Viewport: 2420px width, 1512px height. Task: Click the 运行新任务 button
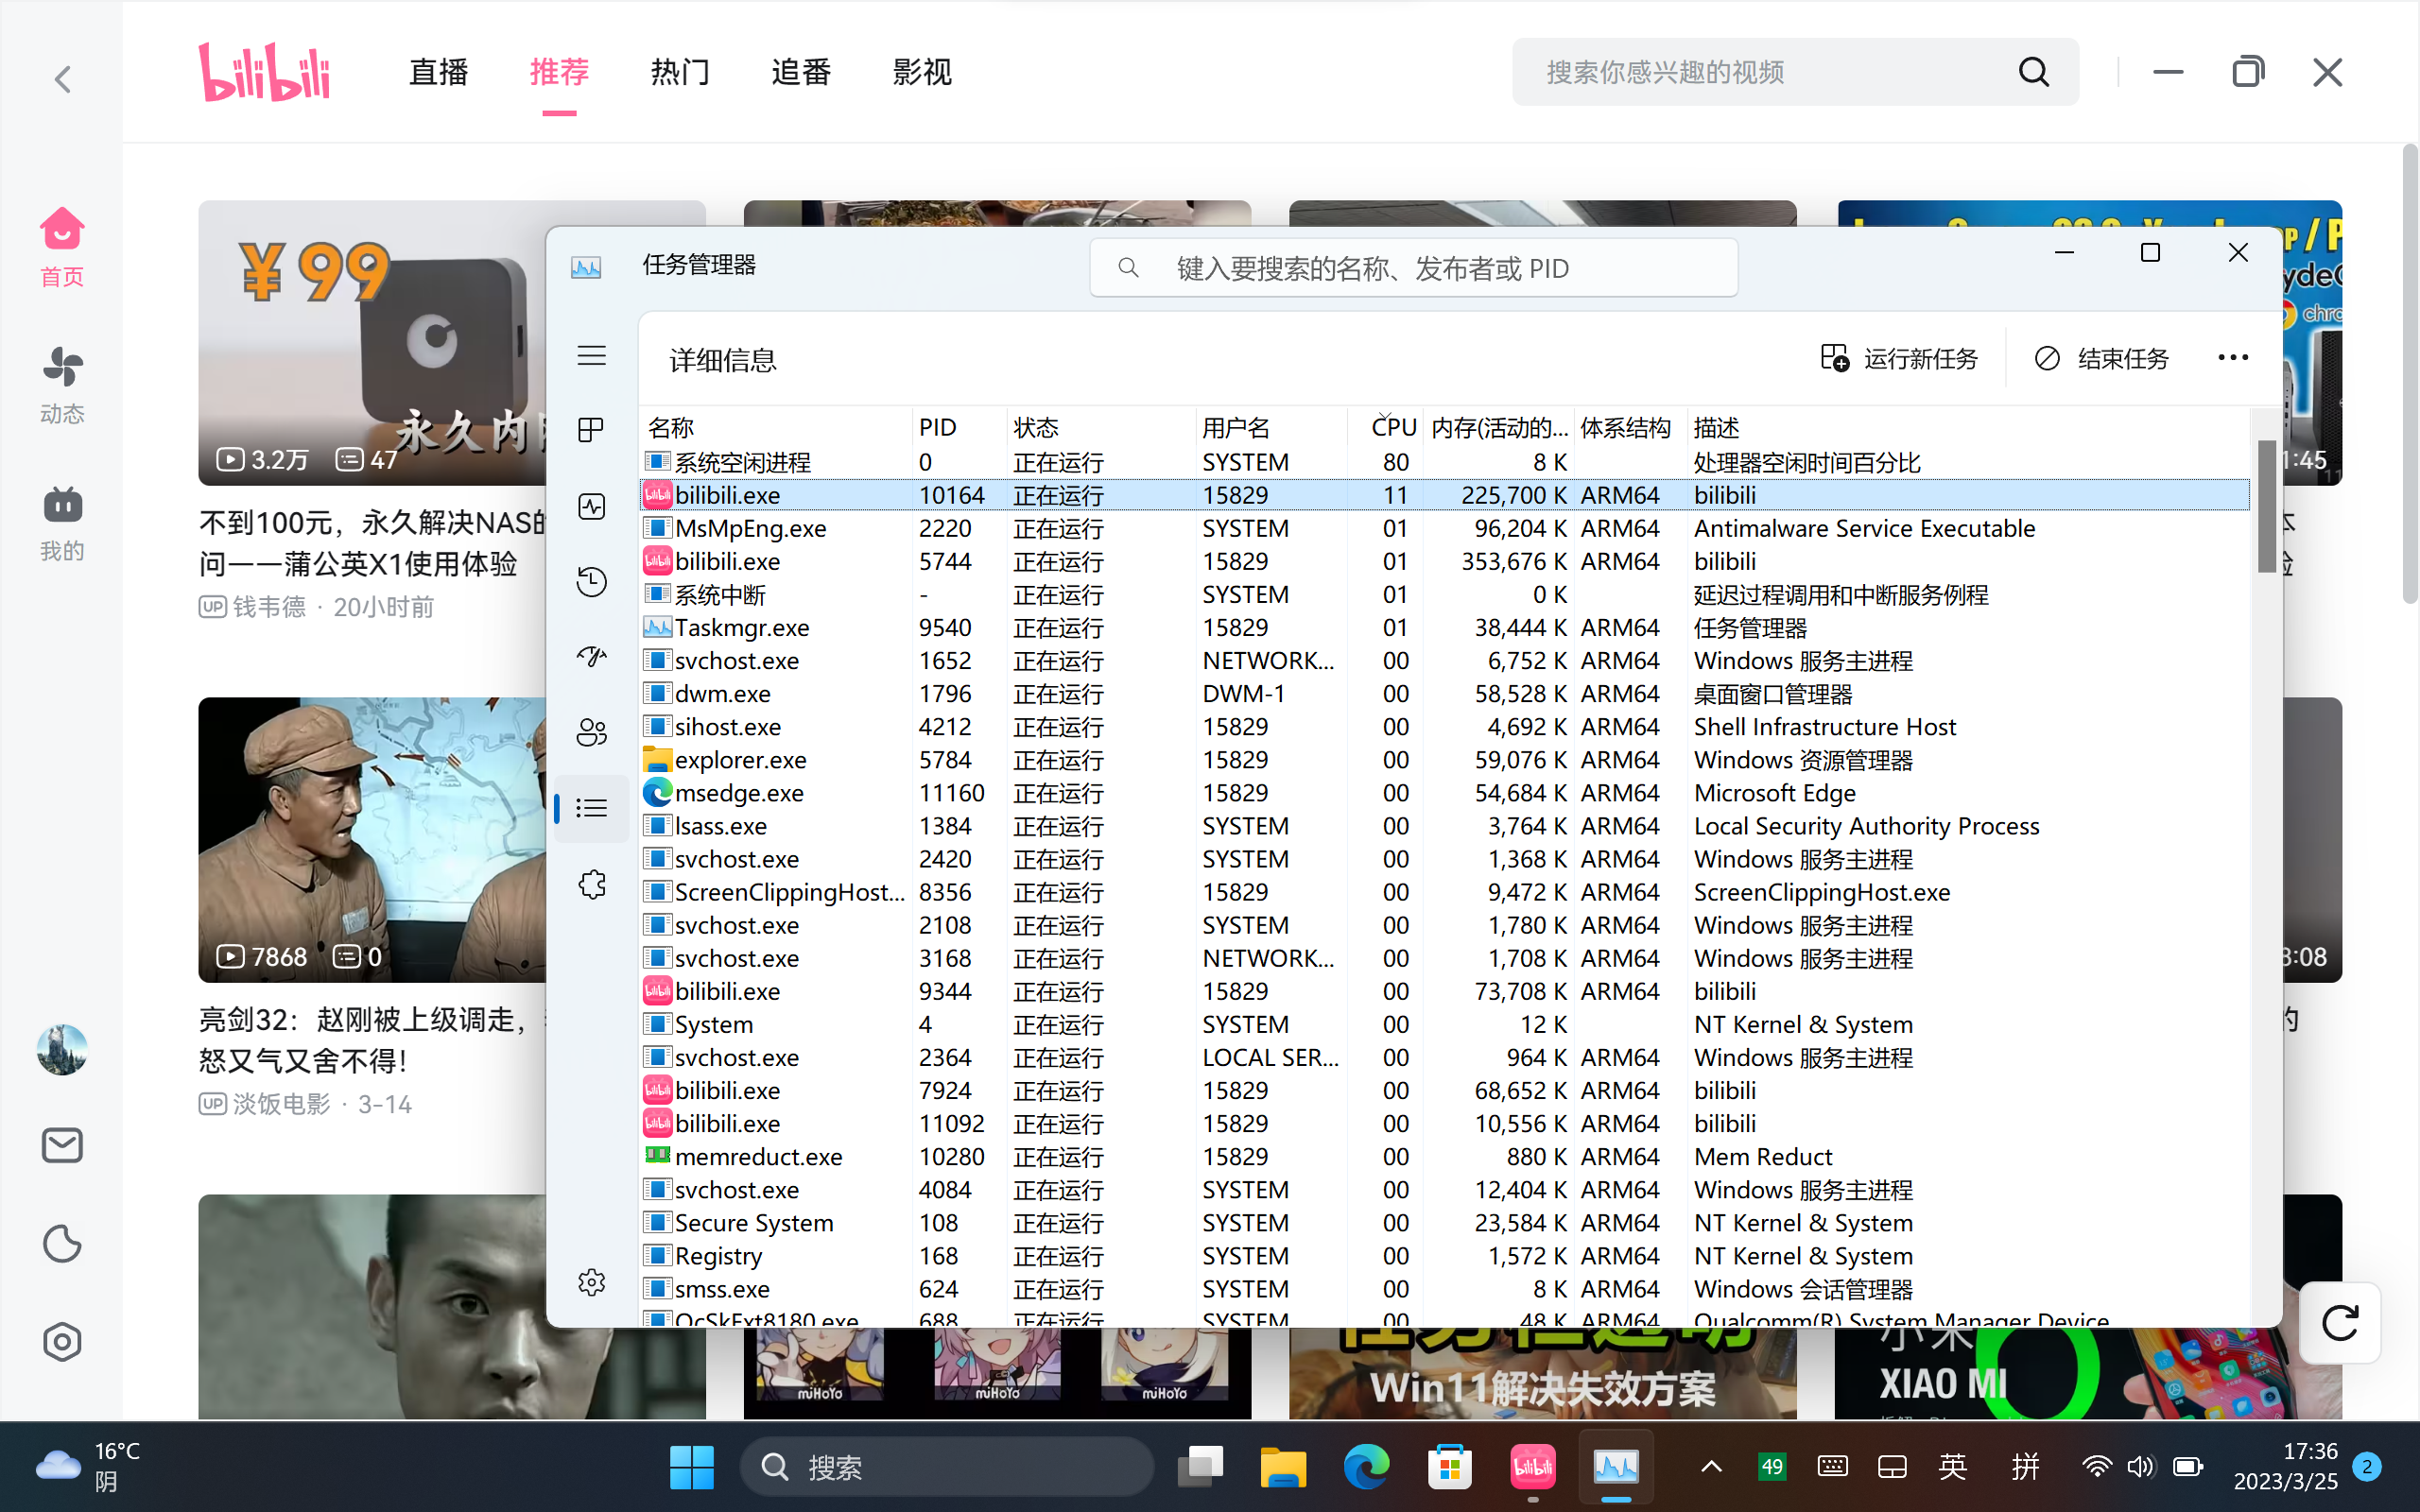[x=1899, y=358]
